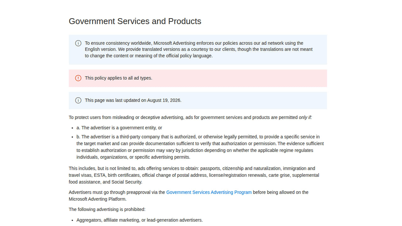Click 'This policy applies to all ad types' text

click(x=118, y=78)
